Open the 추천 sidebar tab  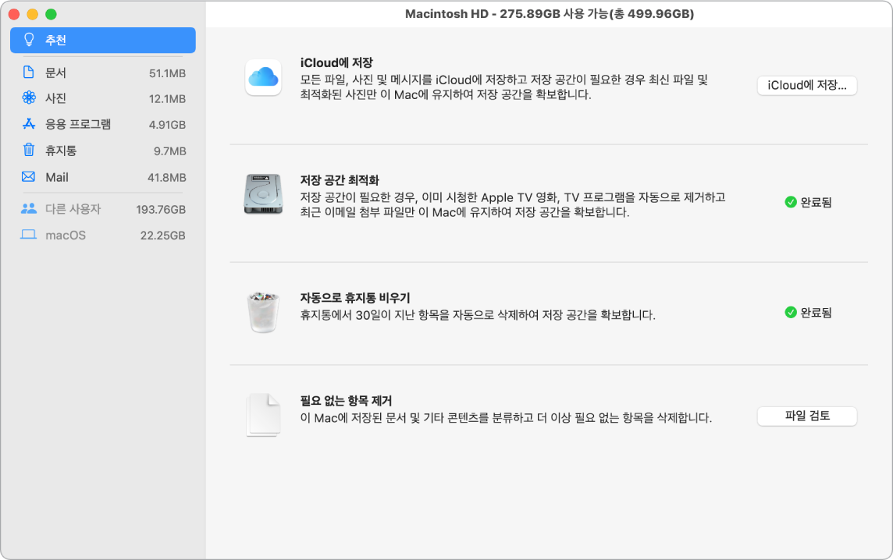coord(103,40)
